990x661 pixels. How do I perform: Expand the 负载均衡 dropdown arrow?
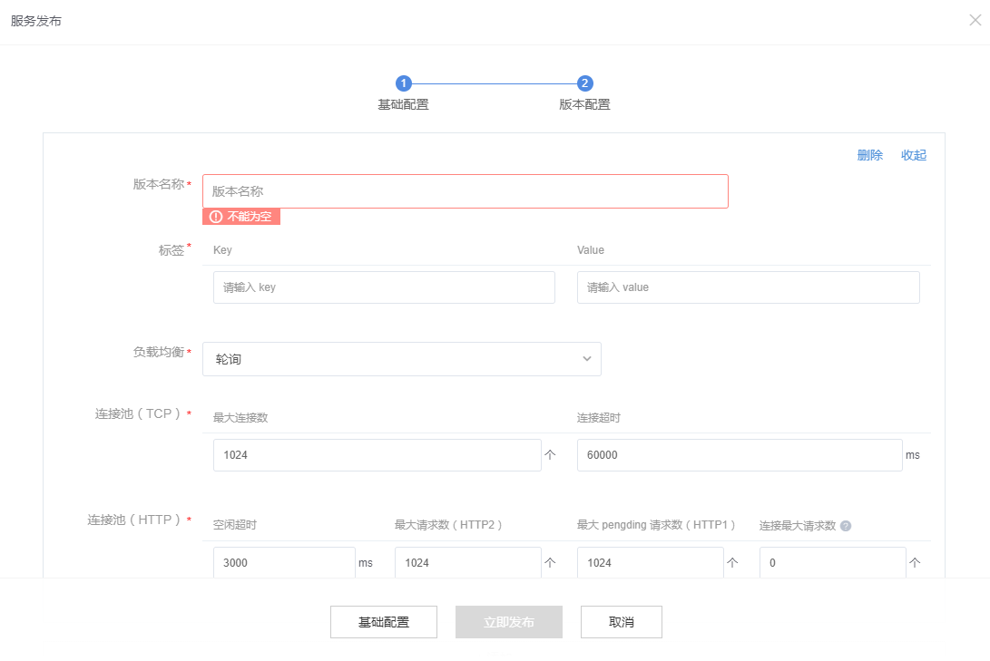[x=586, y=359]
